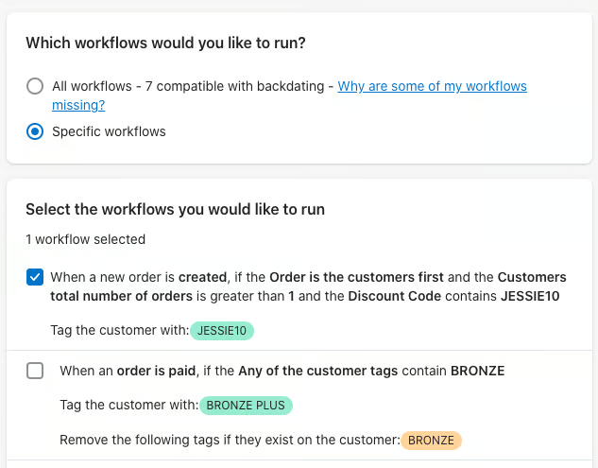Screen dimensions: 598x468
Task: Click 'Which workflows would you like to run?' heading
Action: (165, 43)
